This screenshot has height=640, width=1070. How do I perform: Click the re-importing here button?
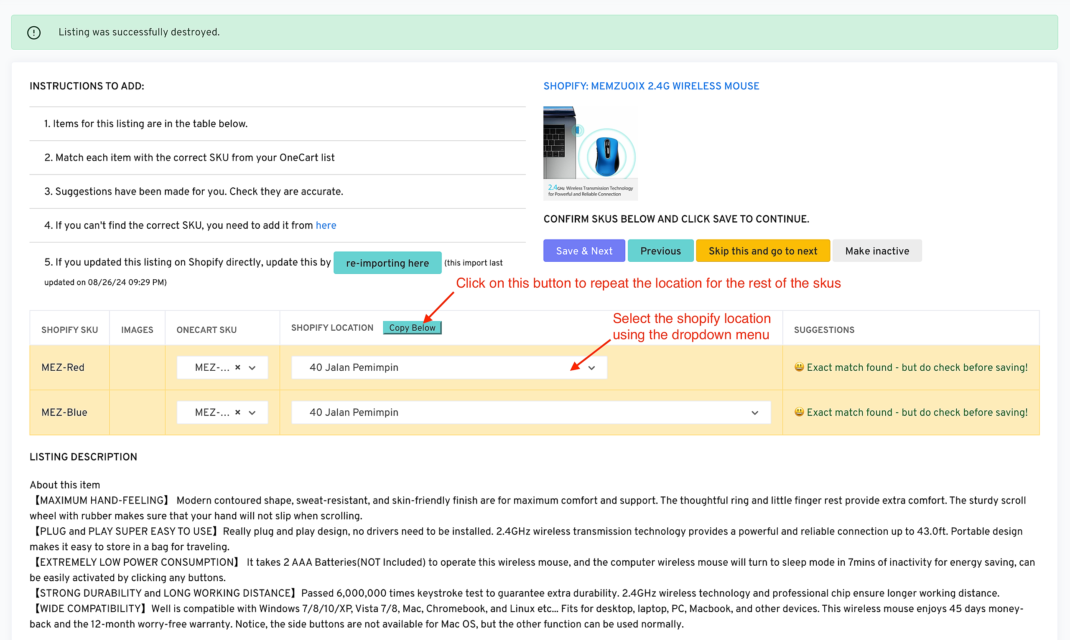tap(387, 263)
